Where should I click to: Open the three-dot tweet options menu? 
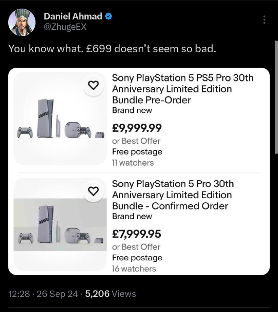264,19
